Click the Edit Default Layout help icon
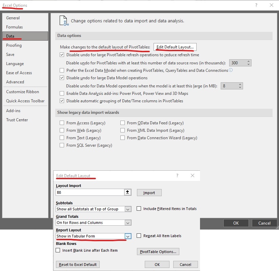 click(177, 175)
